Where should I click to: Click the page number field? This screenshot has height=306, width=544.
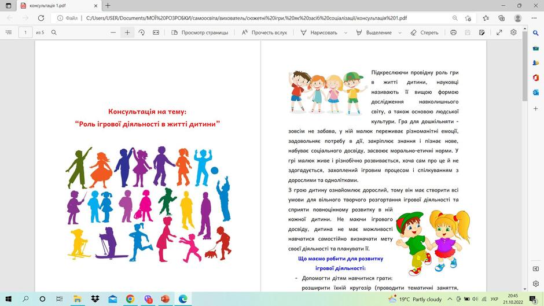(25, 32)
